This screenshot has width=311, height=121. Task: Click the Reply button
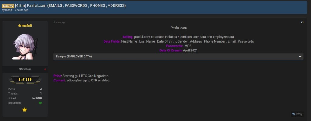[x=297, y=114]
